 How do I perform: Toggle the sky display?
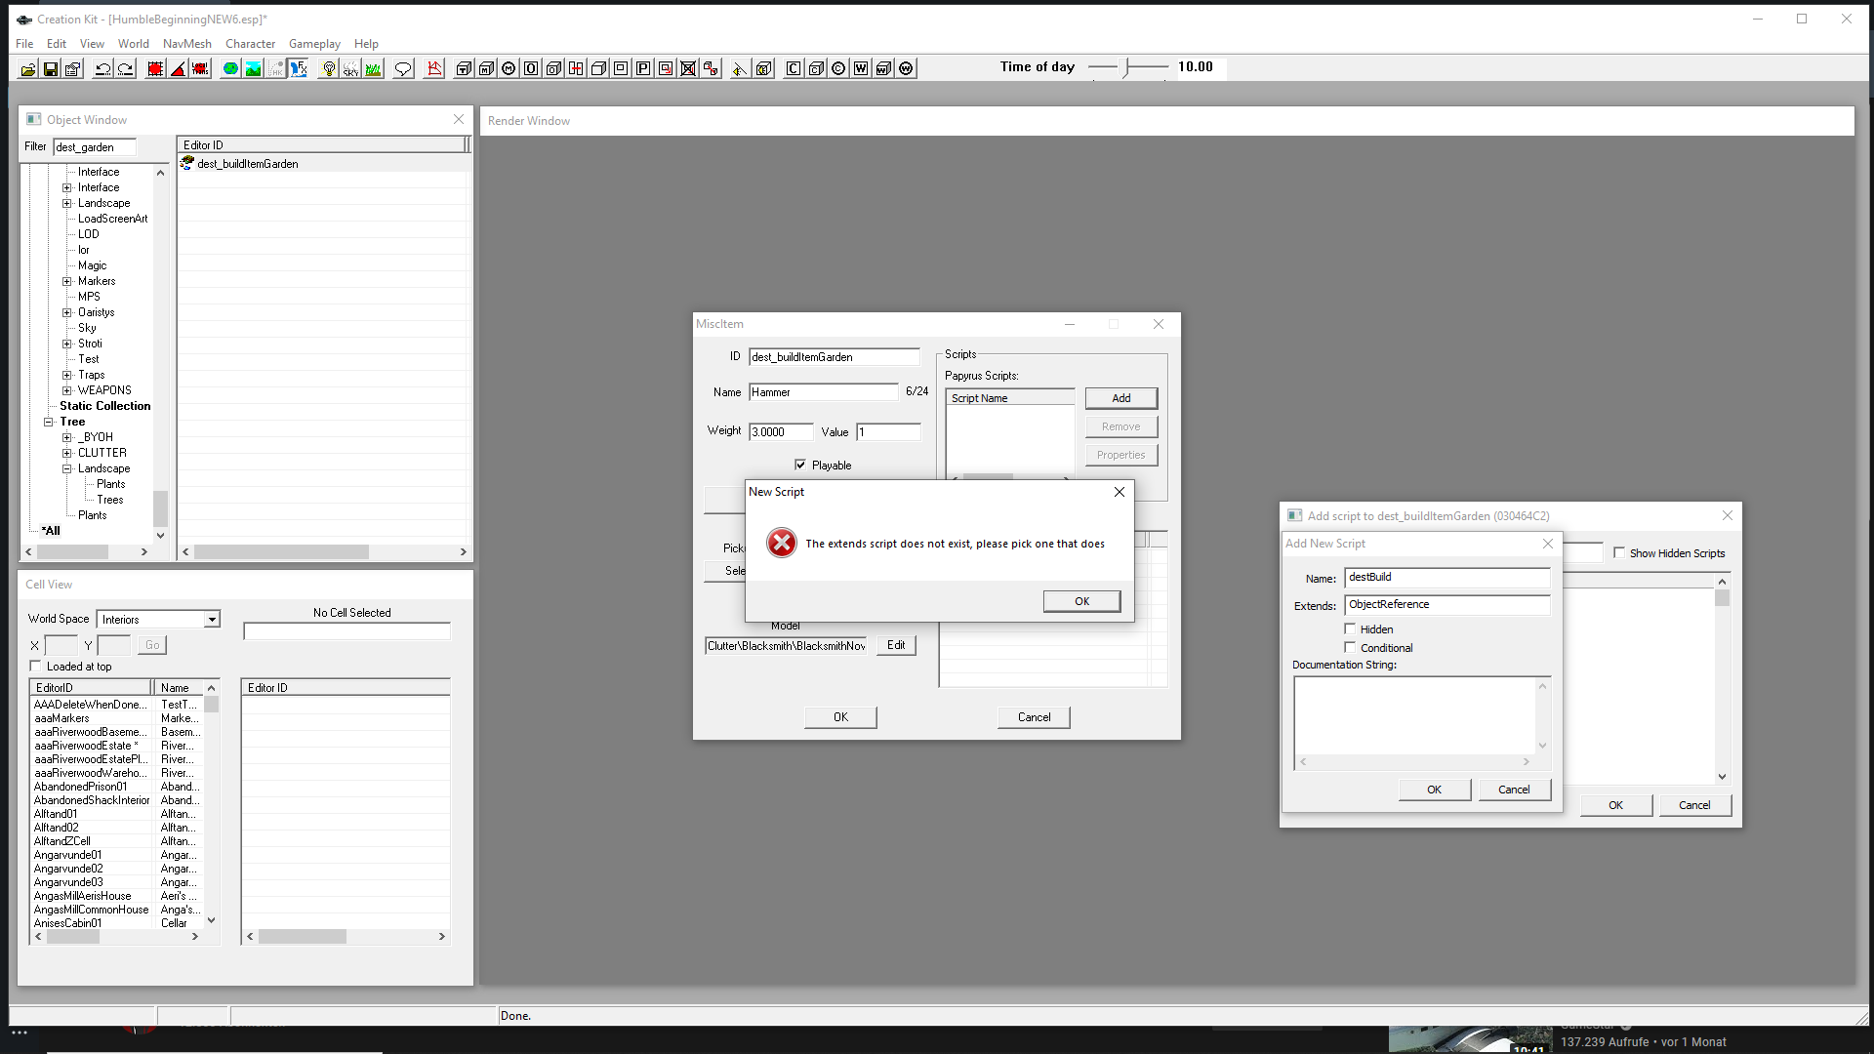pos(349,68)
